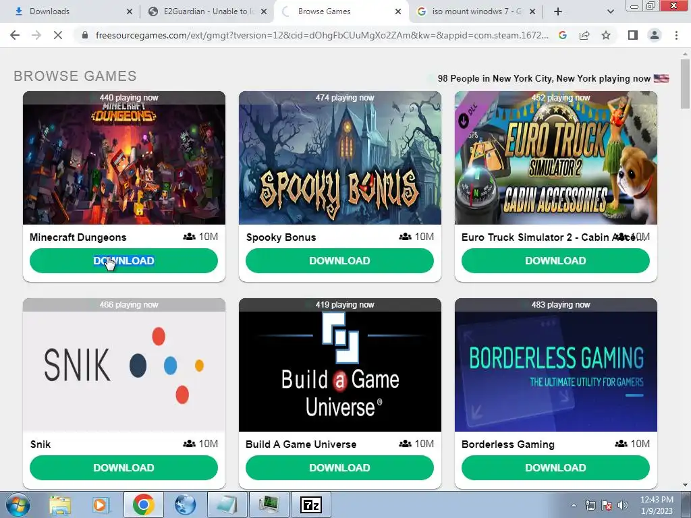This screenshot has width=691, height=518.
Task: Download Borderless Gaming
Action: click(x=556, y=468)
